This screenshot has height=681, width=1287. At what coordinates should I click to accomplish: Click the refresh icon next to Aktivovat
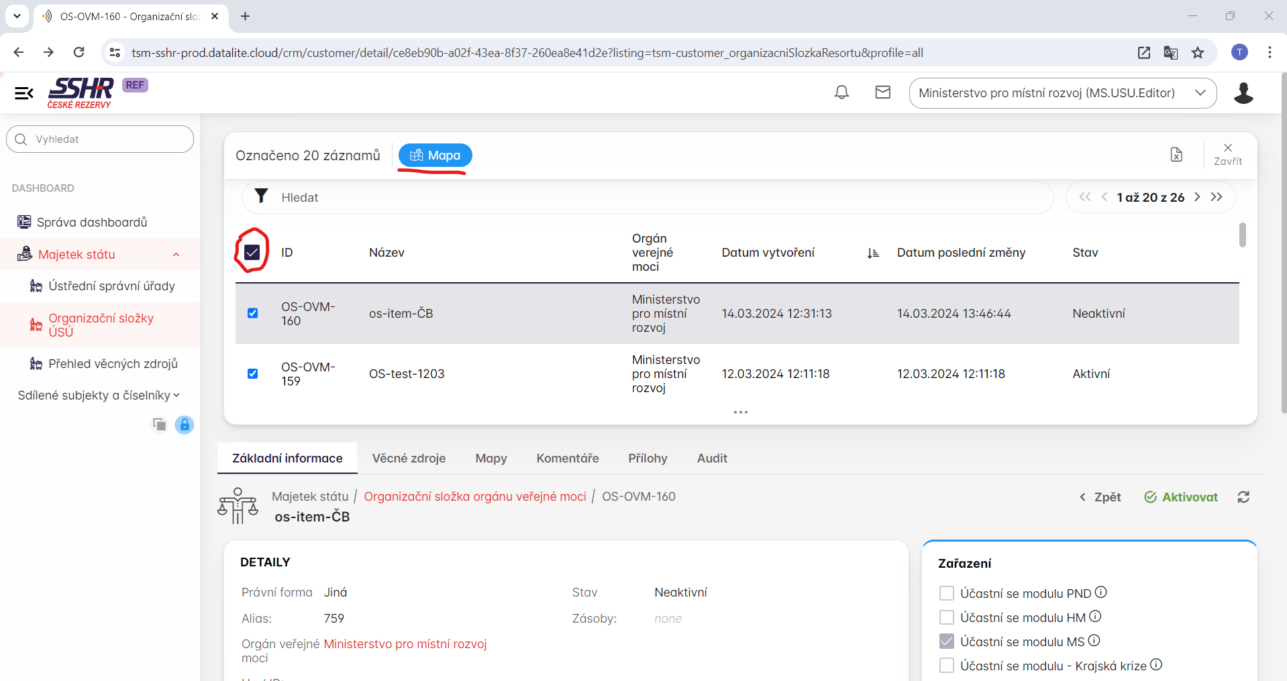tap(1243, 497)
